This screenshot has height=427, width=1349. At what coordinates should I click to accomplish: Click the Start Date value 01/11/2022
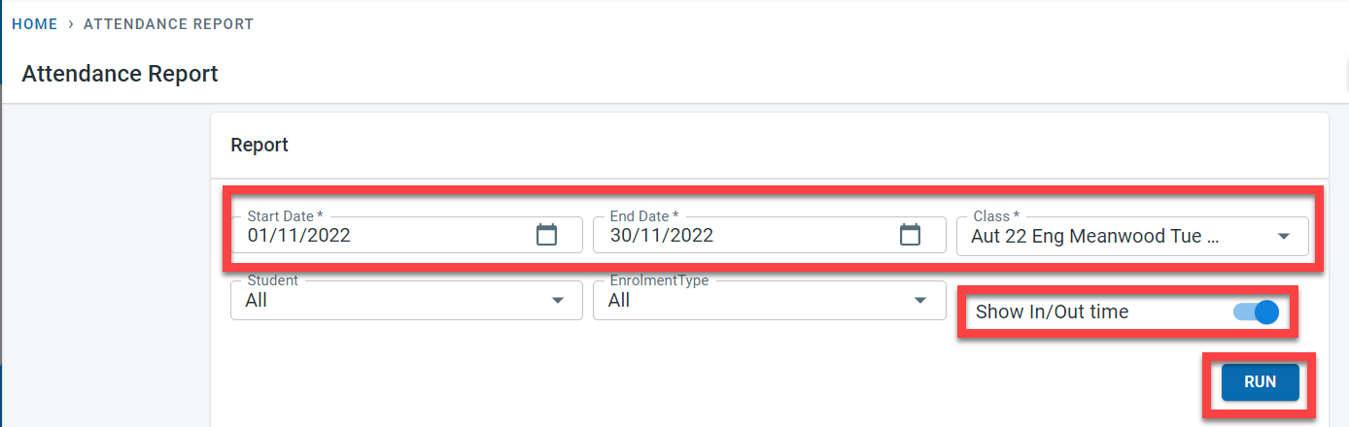(299, 235)
